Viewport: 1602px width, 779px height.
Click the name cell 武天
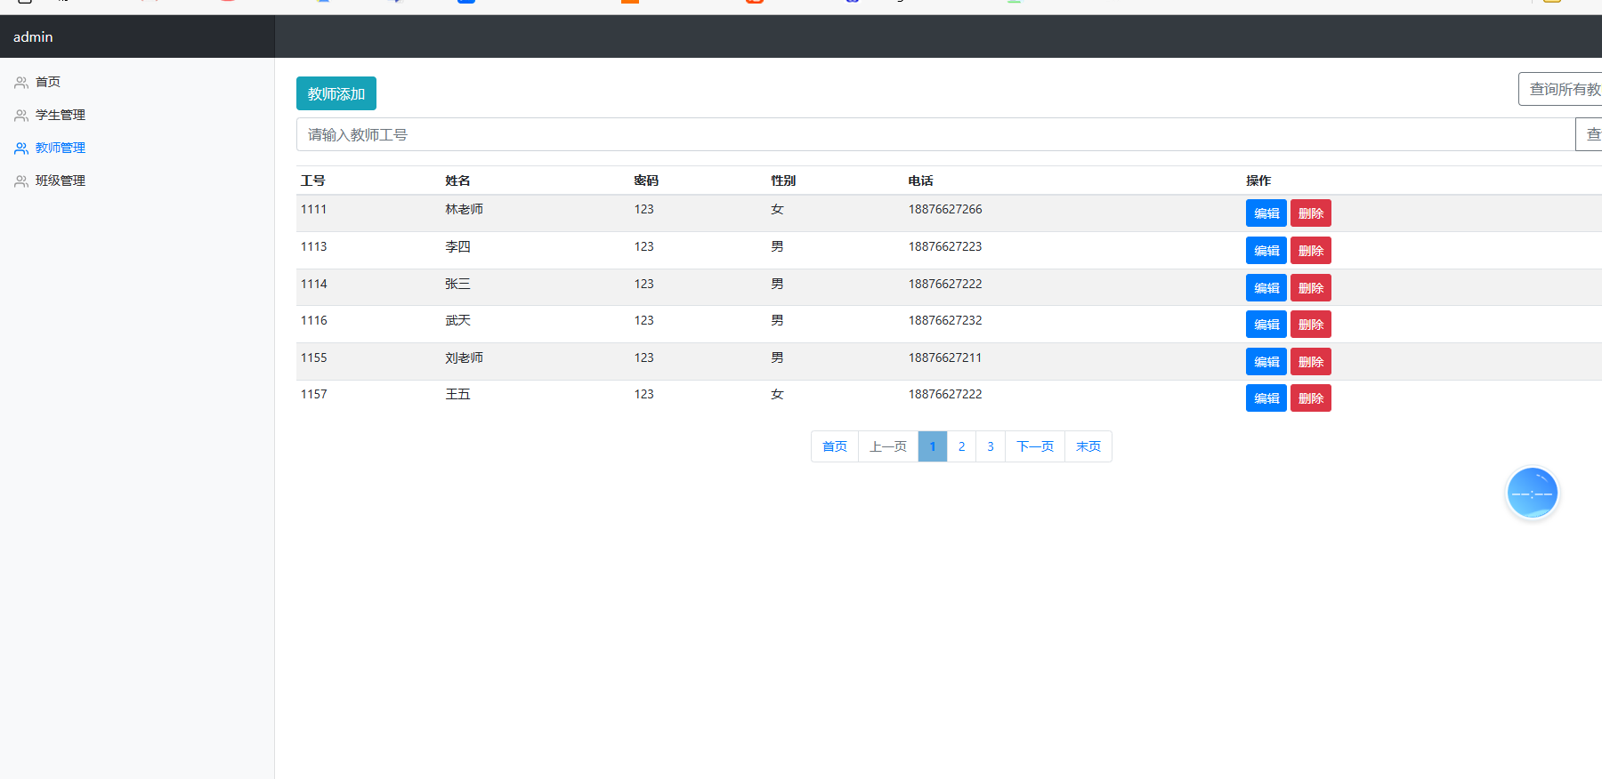pos(457,320)
